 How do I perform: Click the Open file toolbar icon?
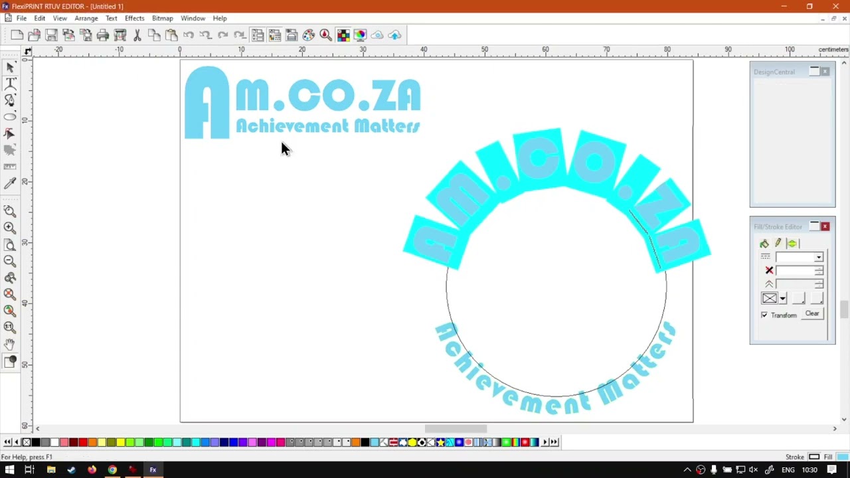35,35
